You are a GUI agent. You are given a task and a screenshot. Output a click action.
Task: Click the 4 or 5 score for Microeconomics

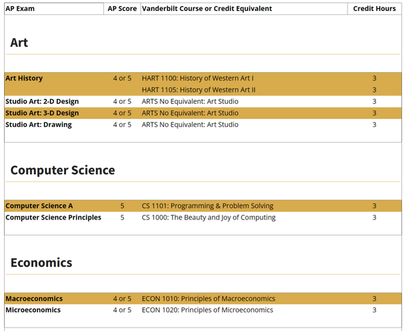click(x=122, y=310)
